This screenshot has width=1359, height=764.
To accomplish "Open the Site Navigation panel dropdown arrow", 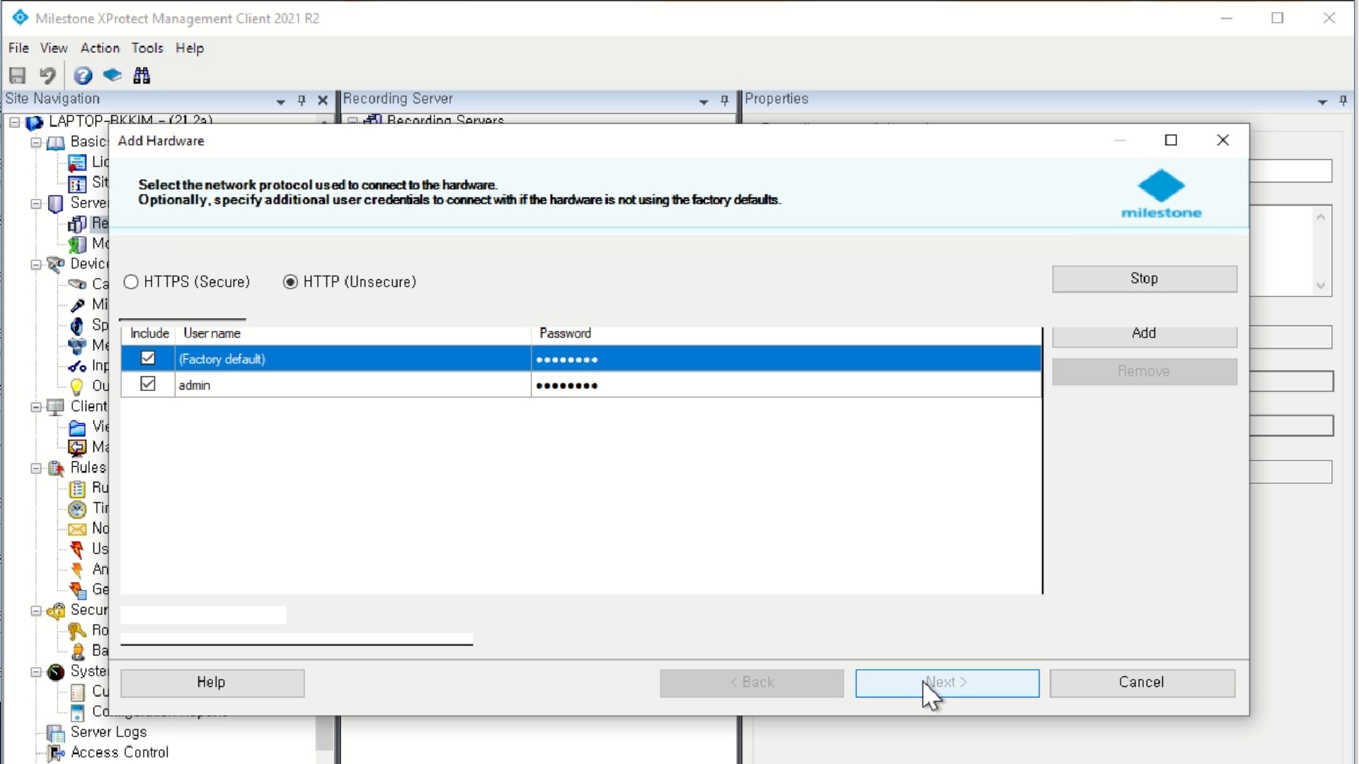I will pos(281,102).
